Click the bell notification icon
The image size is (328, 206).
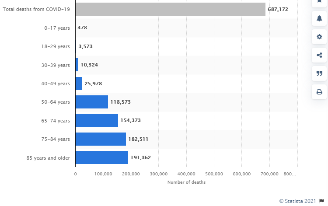319,18
